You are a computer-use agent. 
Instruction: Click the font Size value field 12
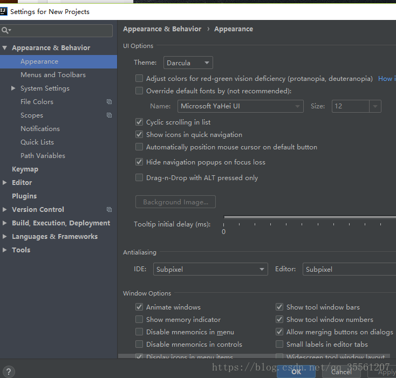[x=351, y=106]
